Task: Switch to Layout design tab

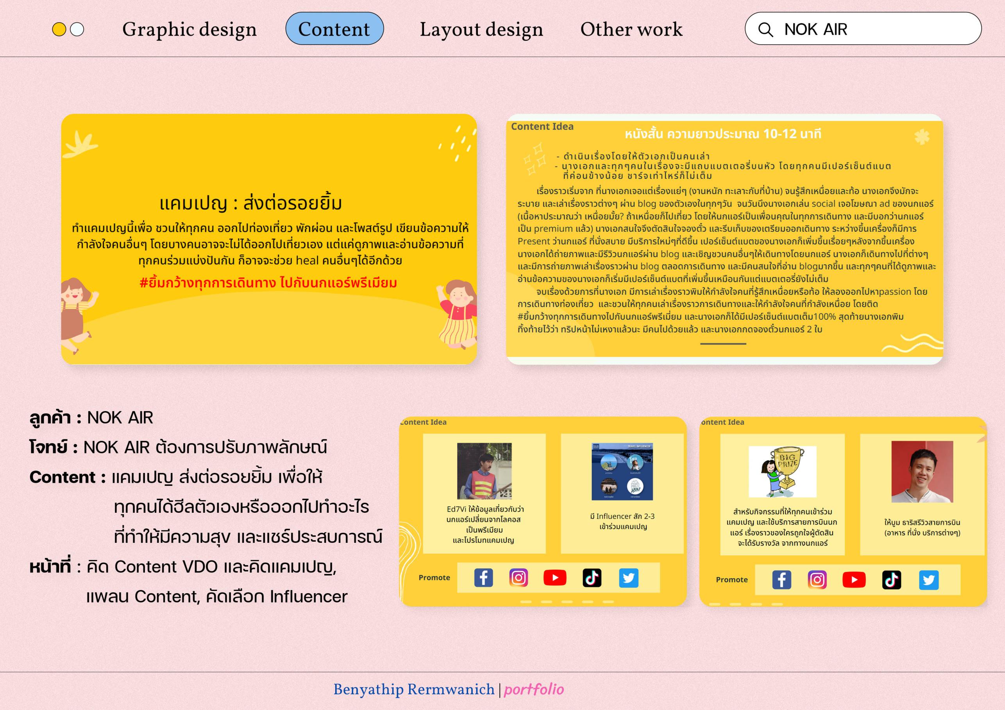Action: (x=481, y=29)
